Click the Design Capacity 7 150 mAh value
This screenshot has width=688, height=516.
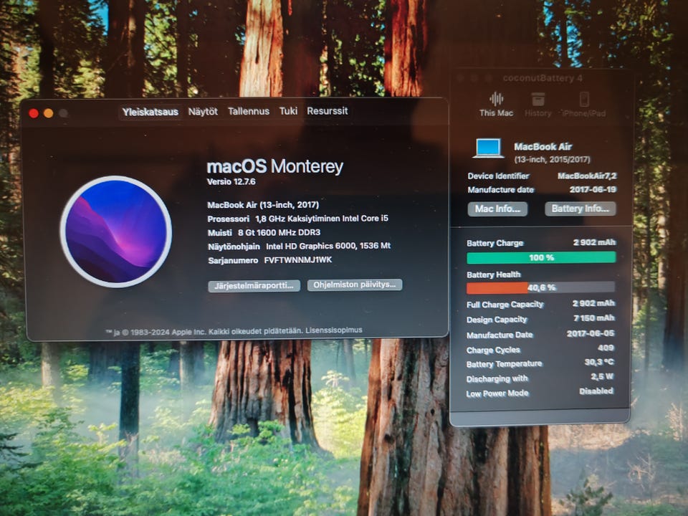tap(593, 318)
